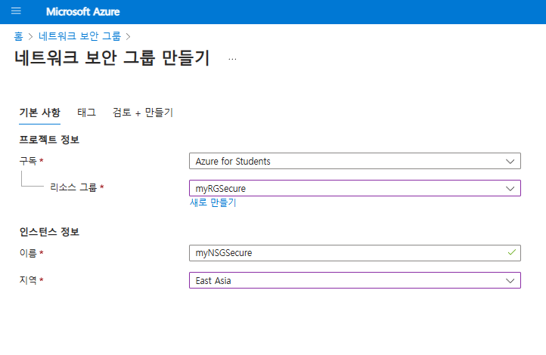The height and width of the screenshot is (355, 546).
Task: Open the East Asia region dropdown
Action: pyautogui.click(x=348, y=280)
